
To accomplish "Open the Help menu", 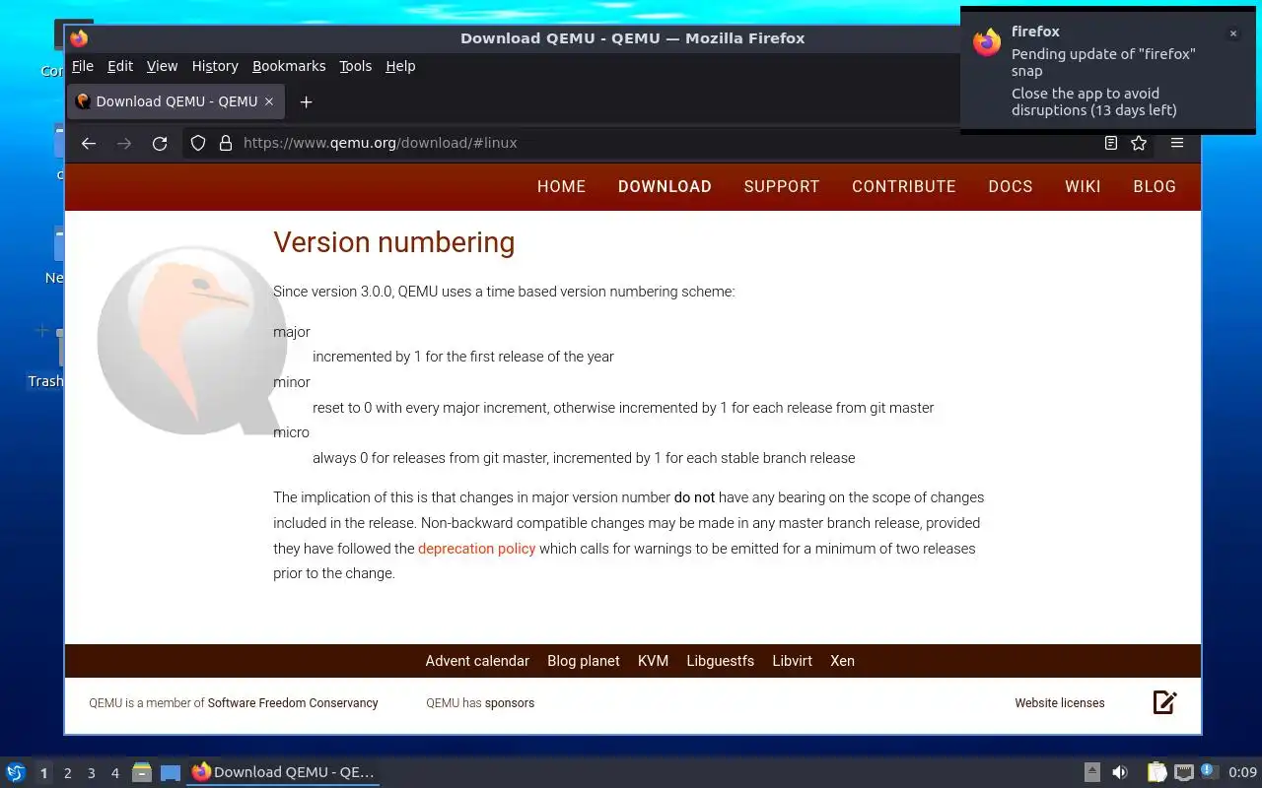I will tap(400, 66).
